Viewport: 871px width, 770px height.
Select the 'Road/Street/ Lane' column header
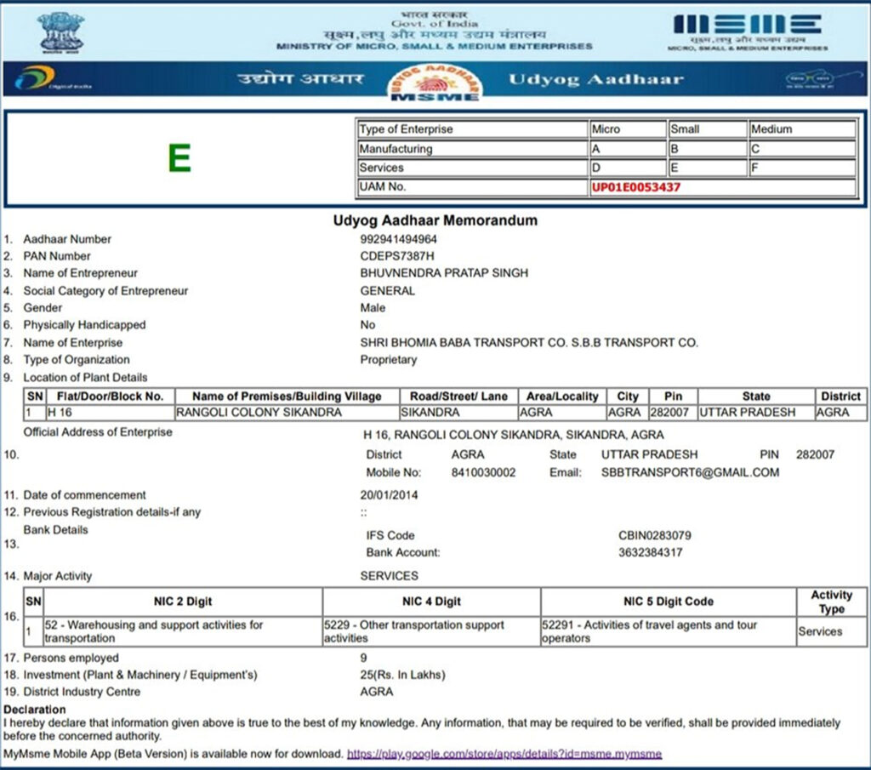[x=458, y=396]
